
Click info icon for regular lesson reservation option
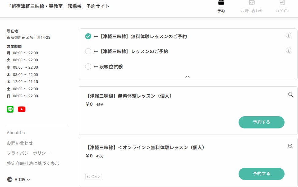(x=288, y=50)
